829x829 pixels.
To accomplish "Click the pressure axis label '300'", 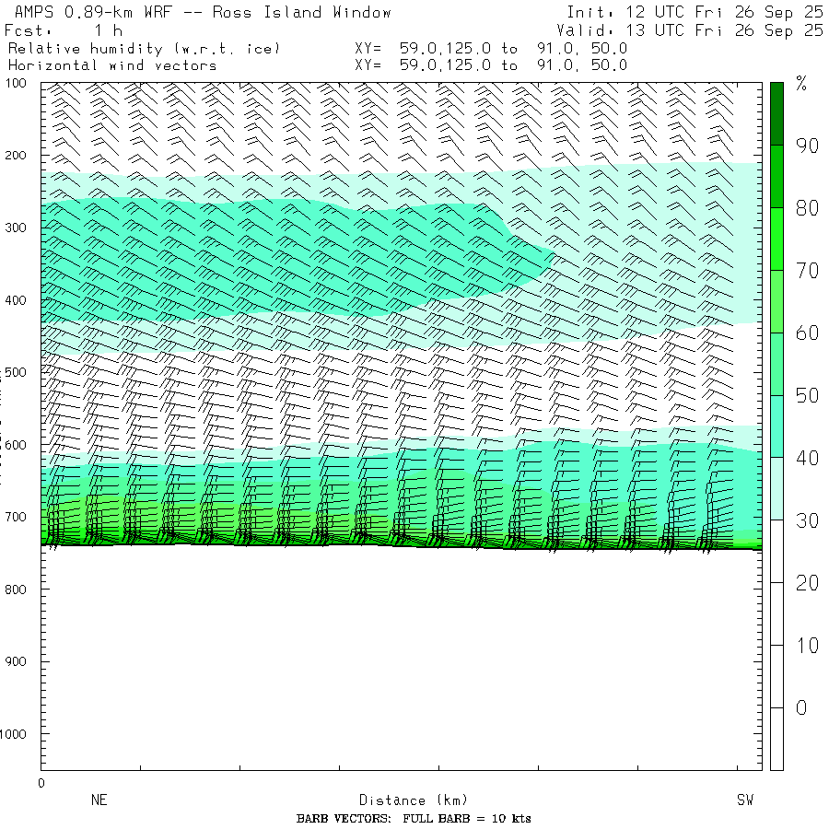I will (x=16, y=228).
